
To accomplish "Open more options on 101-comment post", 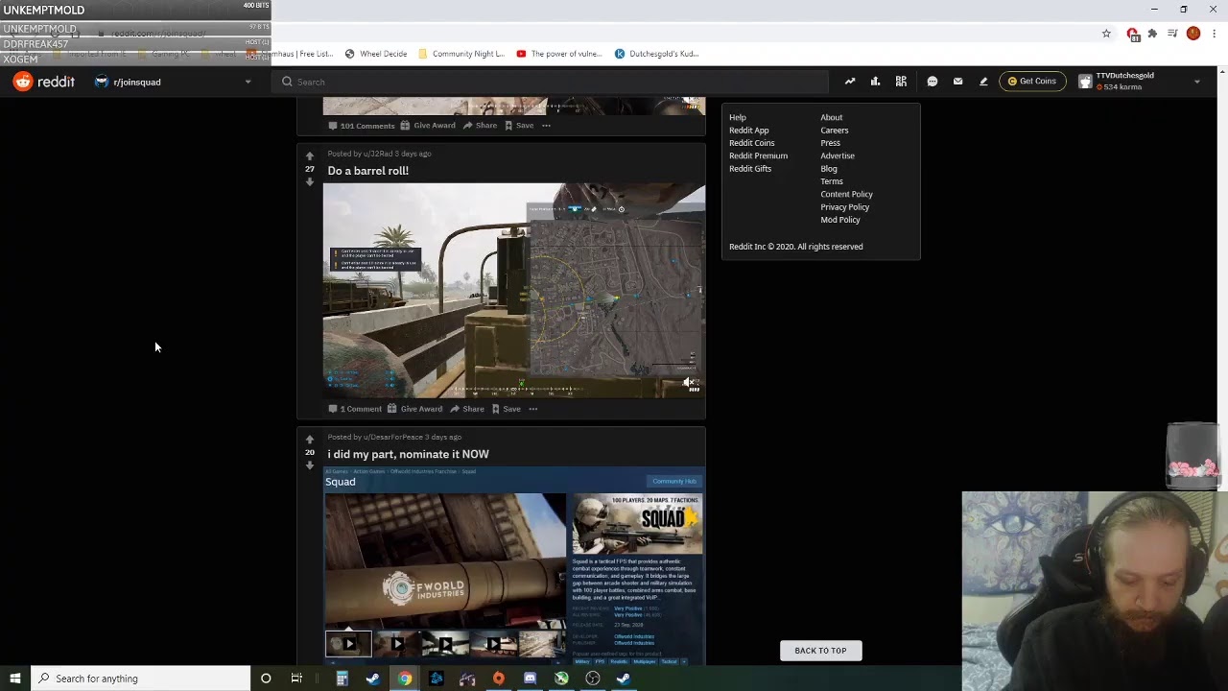I will coord(546,126).
